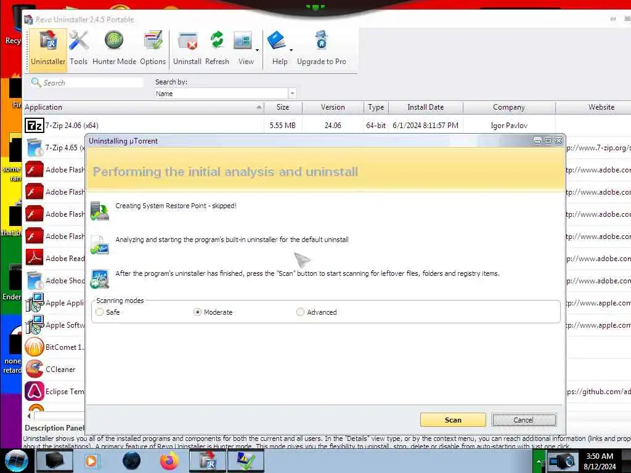This screenshot has height=473, width=631.
Task: Sort by the Application column header
Action: 144,107
